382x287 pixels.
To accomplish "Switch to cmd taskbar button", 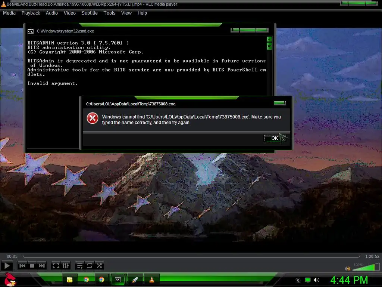I will [x=118, y=280].
